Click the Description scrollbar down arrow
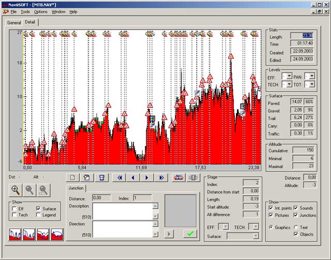Screen dimensions: 331x260 (x=155, y=217)
